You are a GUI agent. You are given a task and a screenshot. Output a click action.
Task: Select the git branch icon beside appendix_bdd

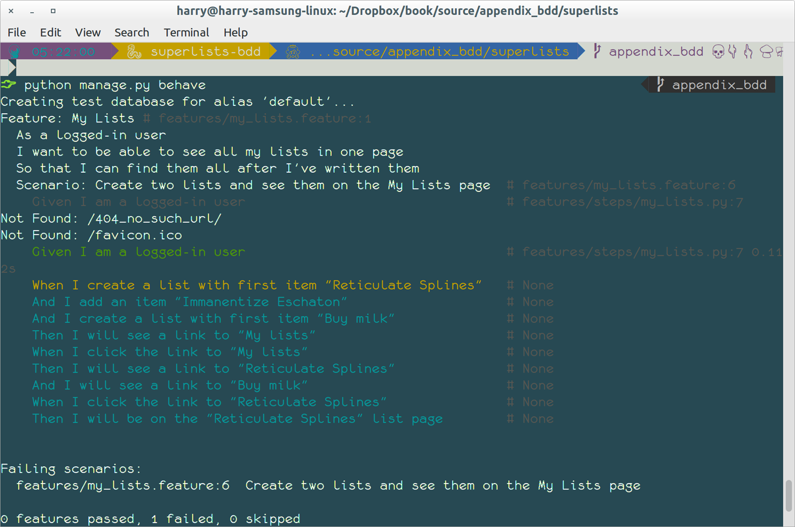pos(597,51)
